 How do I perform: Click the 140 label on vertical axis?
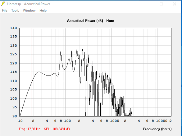point(14,28)
